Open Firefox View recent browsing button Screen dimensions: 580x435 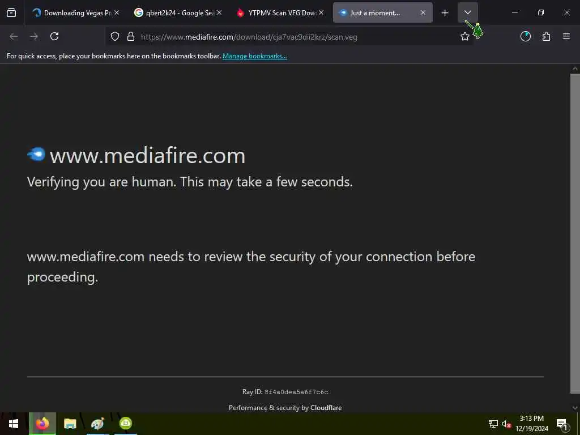coord(11,13)
